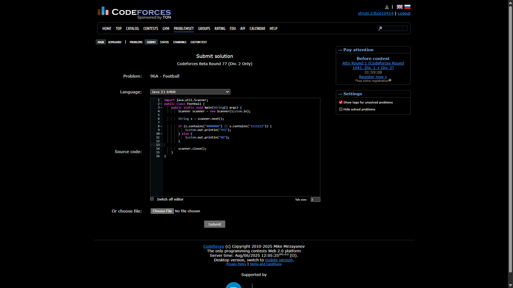Open the Terms and Conditions link
This screenshot has width=513, height=288.
(x=265, y=264)
